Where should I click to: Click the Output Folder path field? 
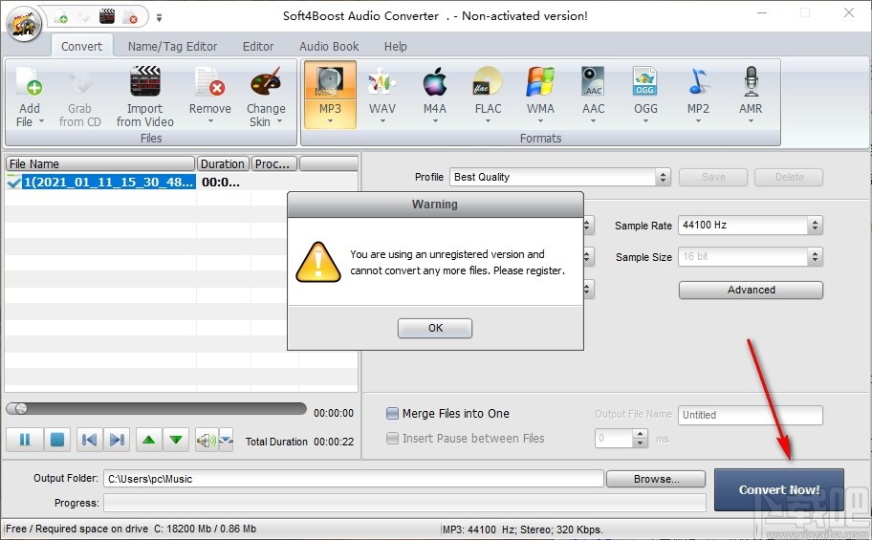[353, 479]
